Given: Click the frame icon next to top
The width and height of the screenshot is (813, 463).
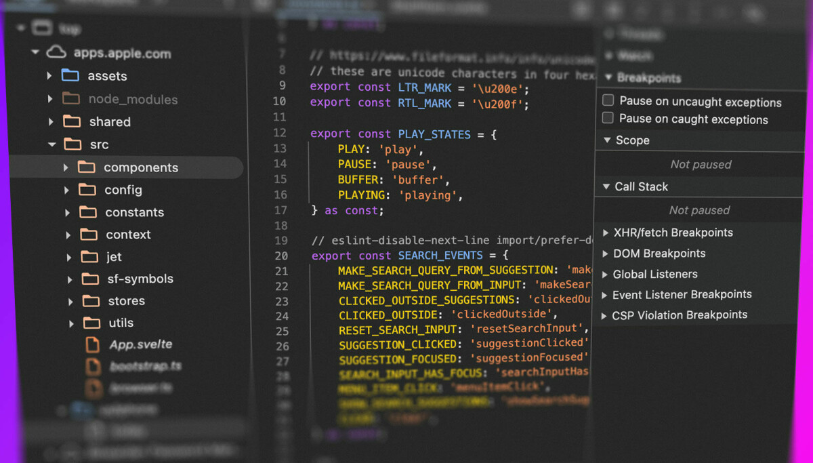Looking at the screenshot, I should click(42, 28).
